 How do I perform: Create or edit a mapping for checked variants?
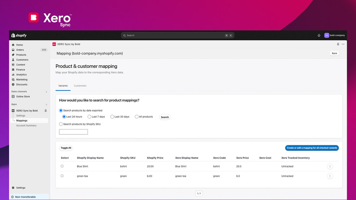[312, 147]
